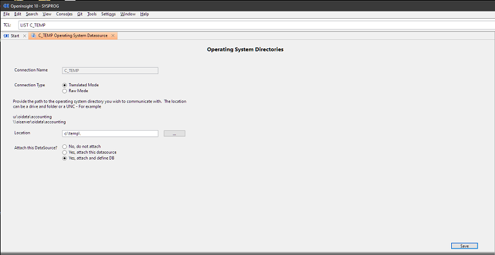Screen dimensions: 495x255
Task: Close the C_TEMP Operating System Datasource tab
Action: [x=113, y=35]
